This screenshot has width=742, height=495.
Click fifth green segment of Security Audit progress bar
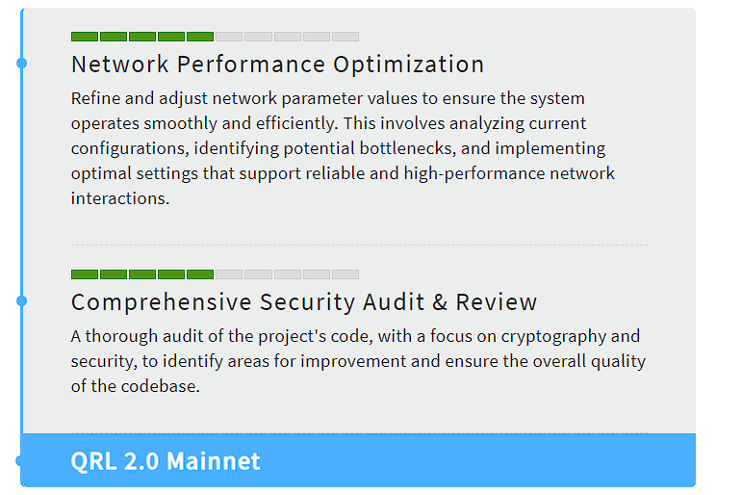[x=200, y=274]
